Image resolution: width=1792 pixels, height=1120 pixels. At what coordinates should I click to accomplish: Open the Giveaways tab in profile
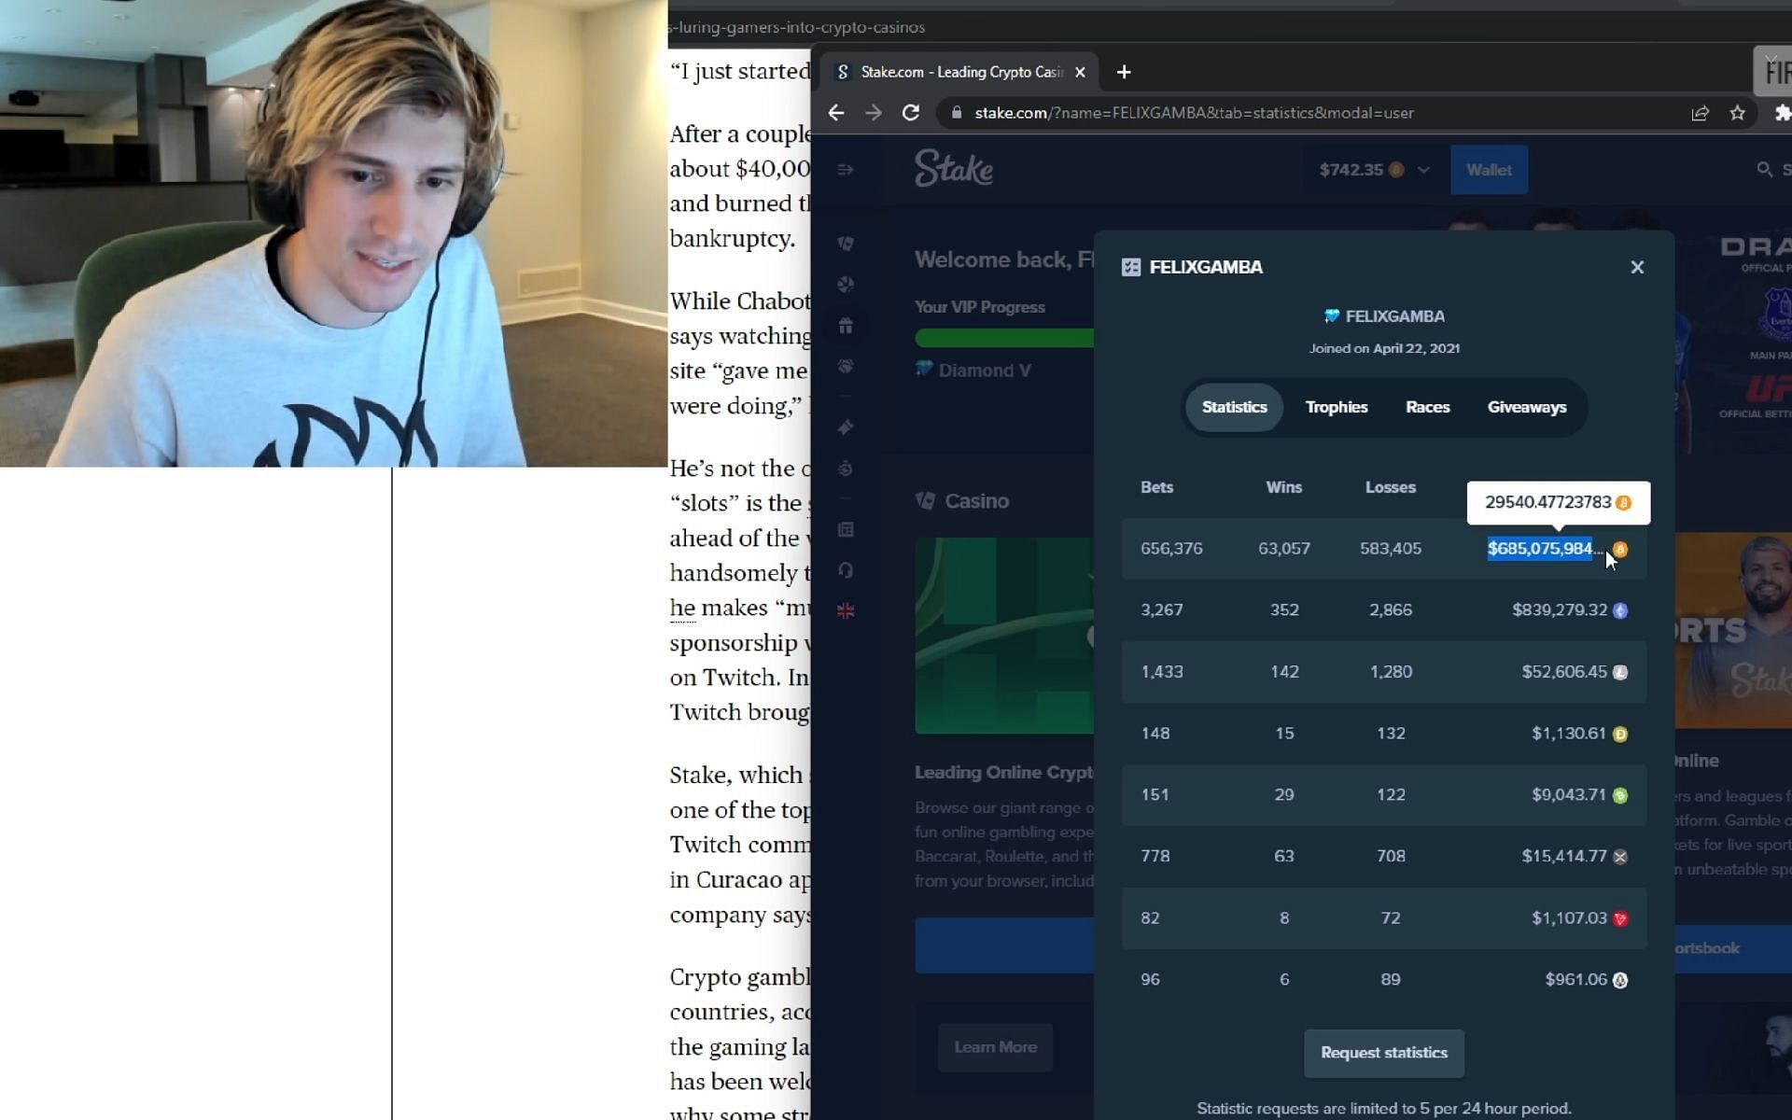1526,406
